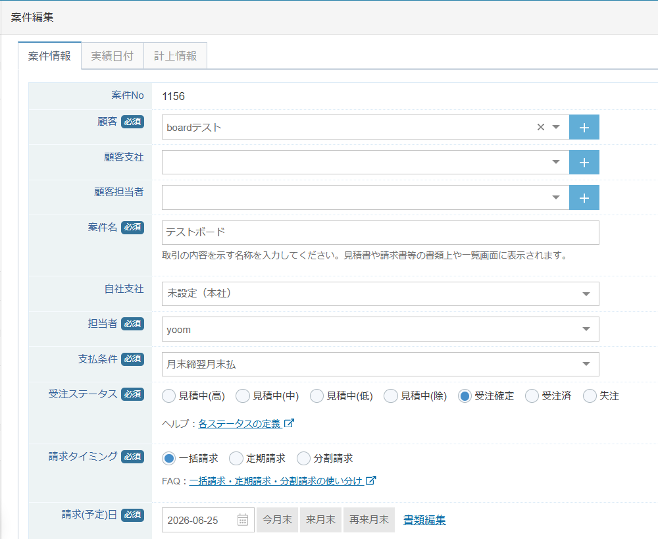Click the 今月末 date button
658x539 pixels.
(278, 520)
